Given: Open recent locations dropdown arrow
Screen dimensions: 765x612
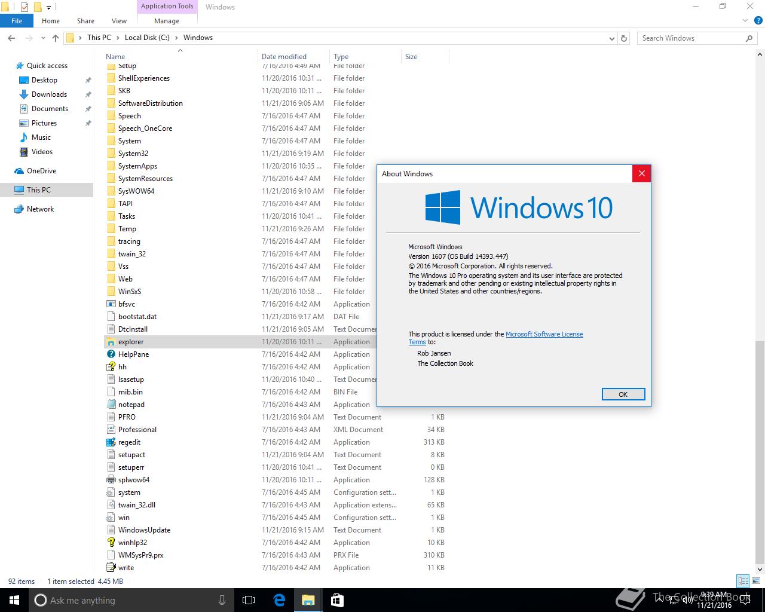Looking at the screenshot, I should [43, 38].
